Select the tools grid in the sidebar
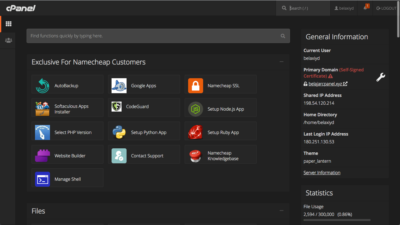 pos(8,24)
